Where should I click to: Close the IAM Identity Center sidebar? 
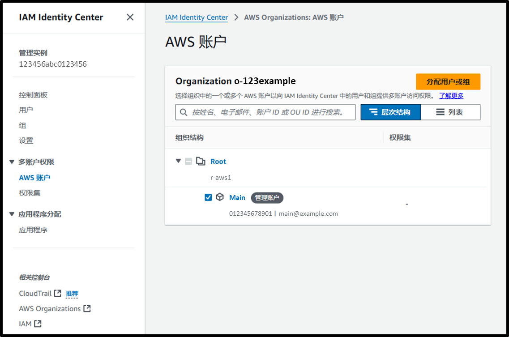click(x=130, y=17)
